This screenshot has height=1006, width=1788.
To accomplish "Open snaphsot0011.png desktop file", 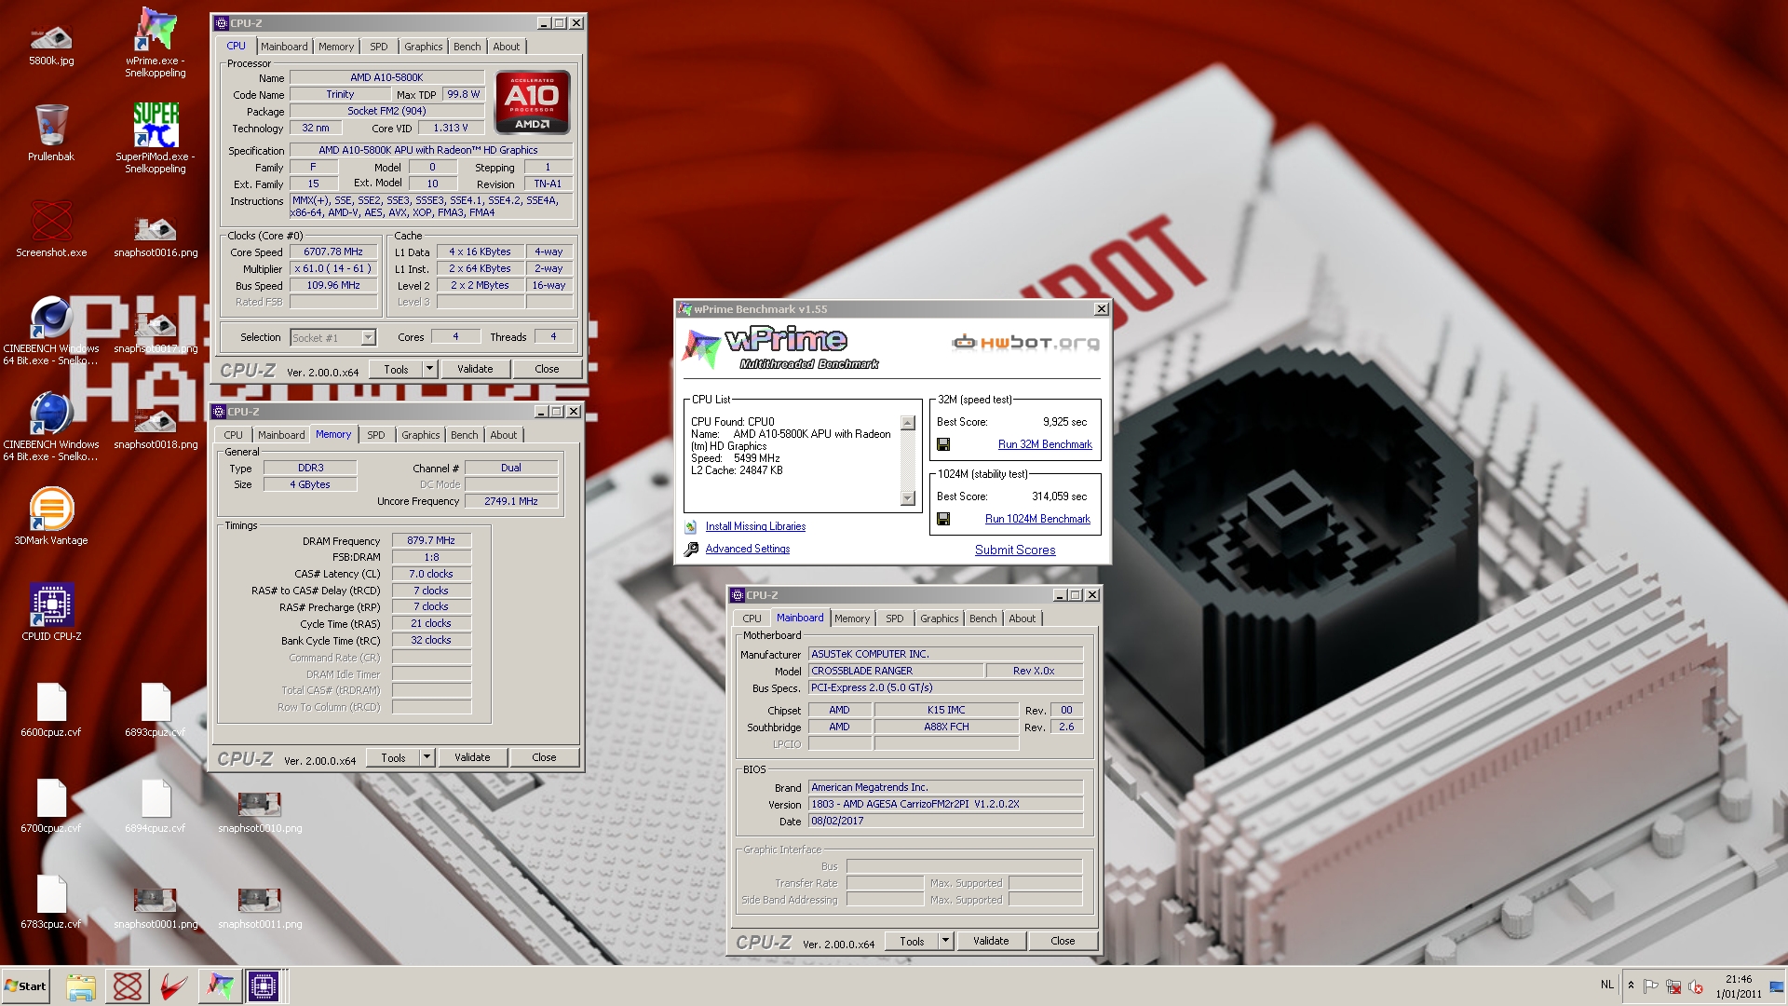I will pyautogui.click(x=260, y=906).
